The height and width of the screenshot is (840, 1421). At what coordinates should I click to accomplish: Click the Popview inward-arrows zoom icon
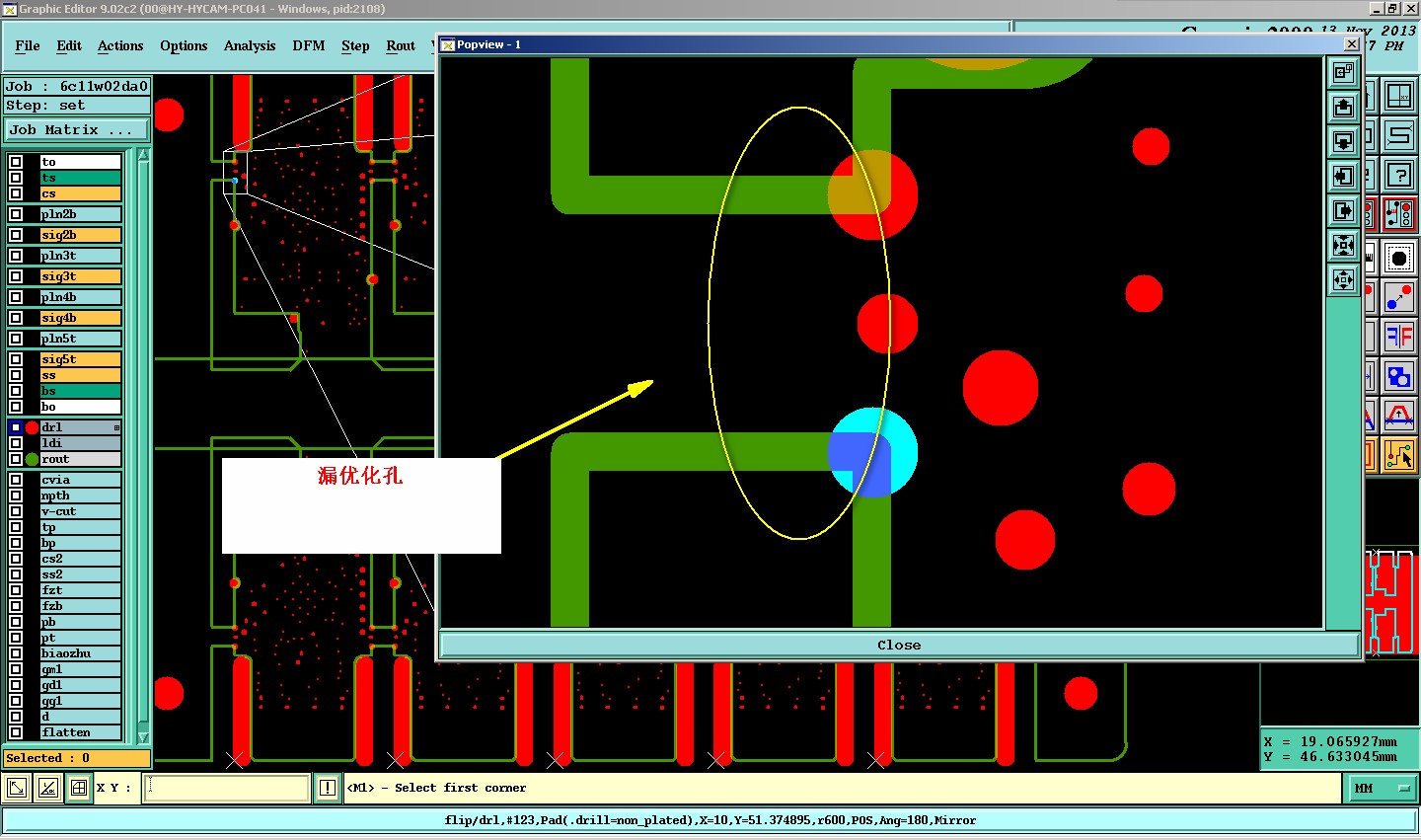click(1343, 245)
